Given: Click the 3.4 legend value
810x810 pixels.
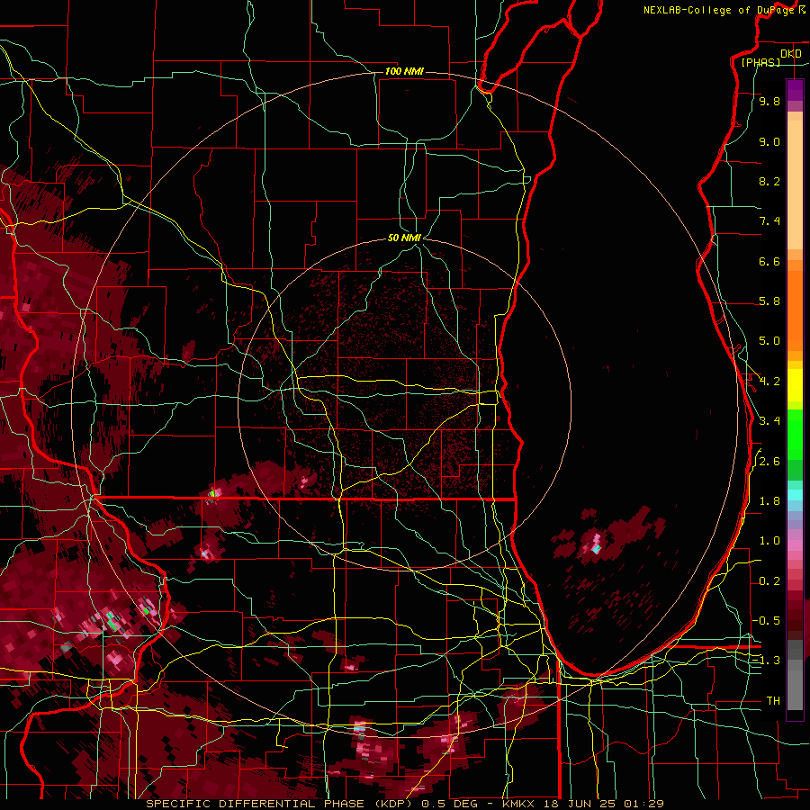Looking at the screenshot, I should coord(769,421).
